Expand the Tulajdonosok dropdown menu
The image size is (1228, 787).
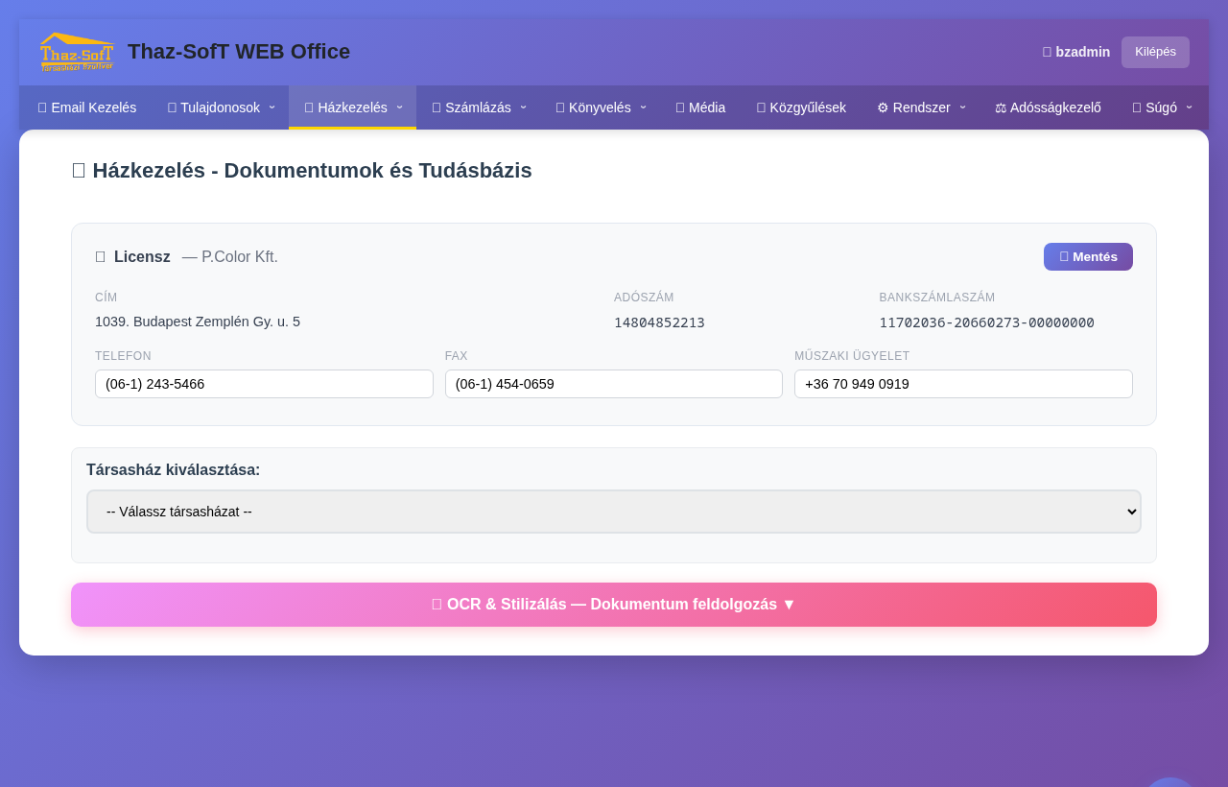[221, 107]
